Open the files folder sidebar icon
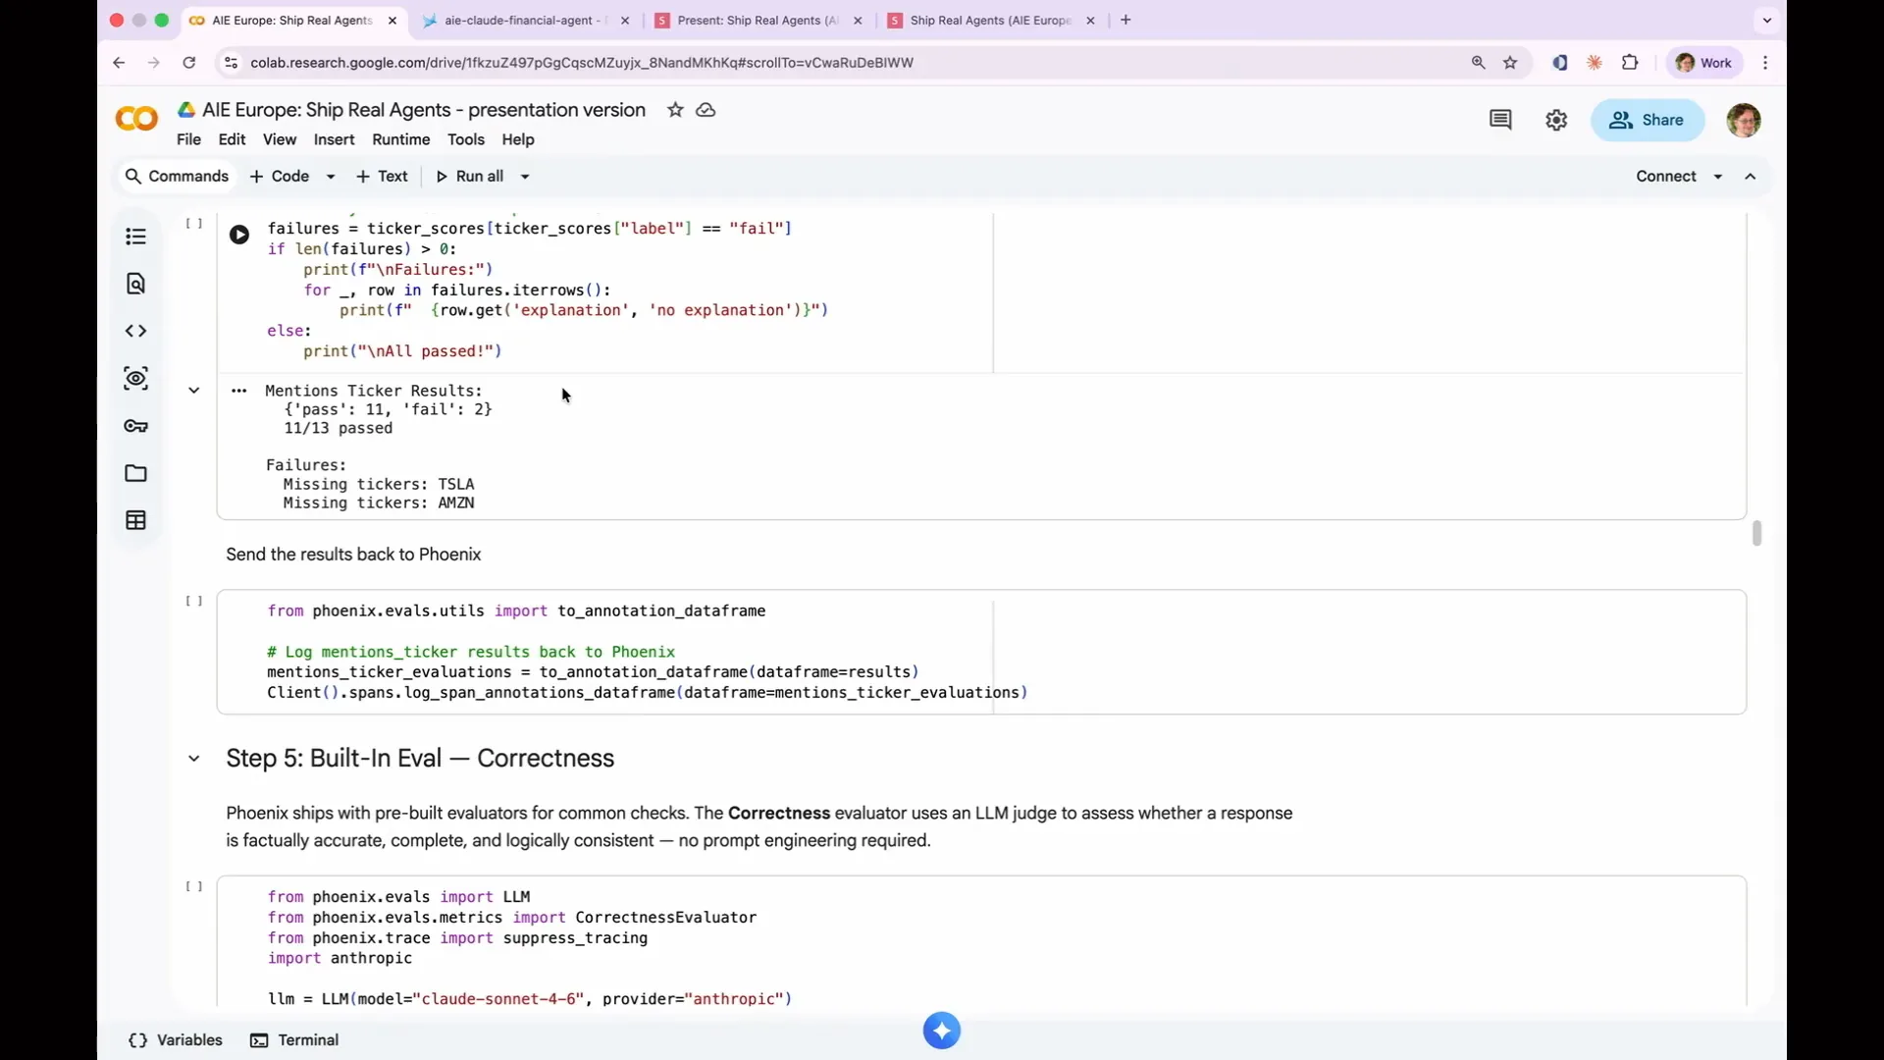Image resolution: width=1884 pixels, height=1060 pixels. (135, 473)
